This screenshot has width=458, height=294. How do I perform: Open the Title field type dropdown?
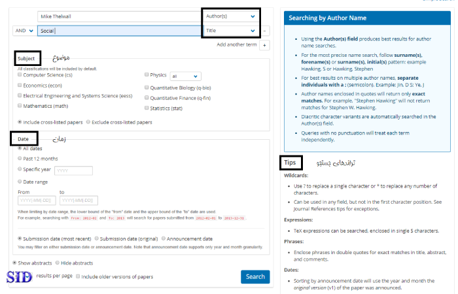[x=231, y=31]
